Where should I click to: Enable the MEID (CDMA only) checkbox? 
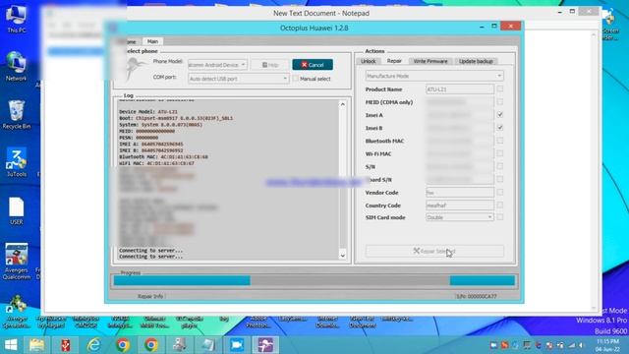500,102
